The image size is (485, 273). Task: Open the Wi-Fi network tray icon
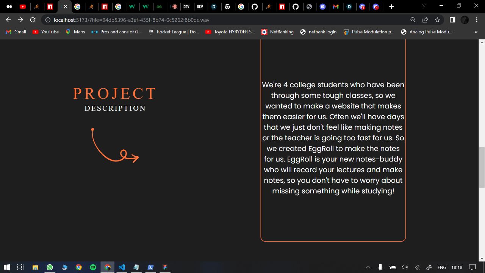(417, 267)
